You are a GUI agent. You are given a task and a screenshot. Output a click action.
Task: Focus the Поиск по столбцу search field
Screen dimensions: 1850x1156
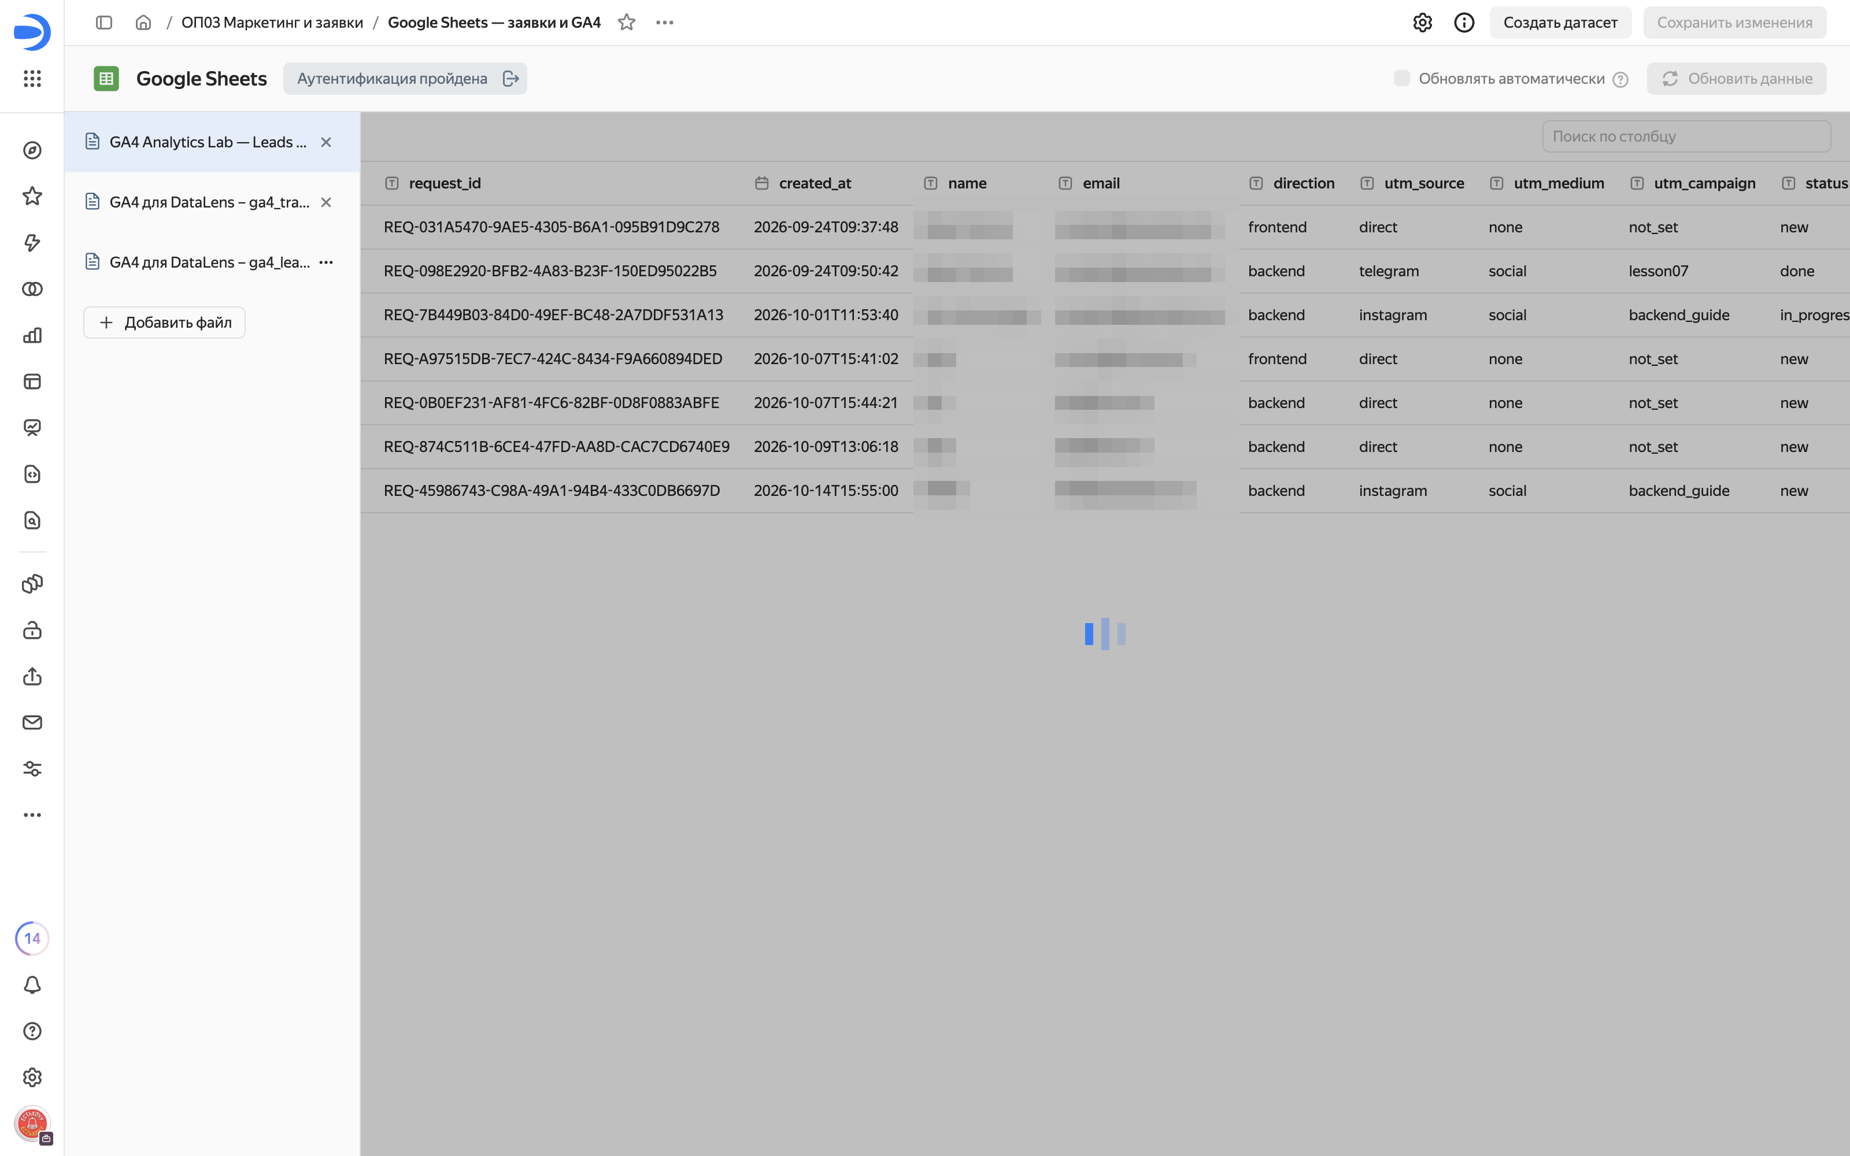1686,137
